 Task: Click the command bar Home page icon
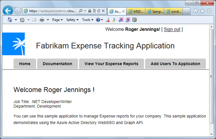click(x=10, y=20)
